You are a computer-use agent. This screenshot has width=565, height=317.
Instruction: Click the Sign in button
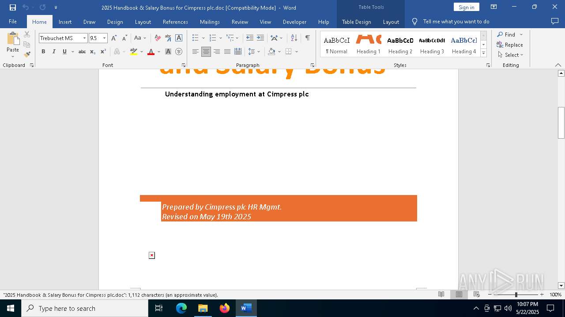pyautogui.click(x=466, y=7)
